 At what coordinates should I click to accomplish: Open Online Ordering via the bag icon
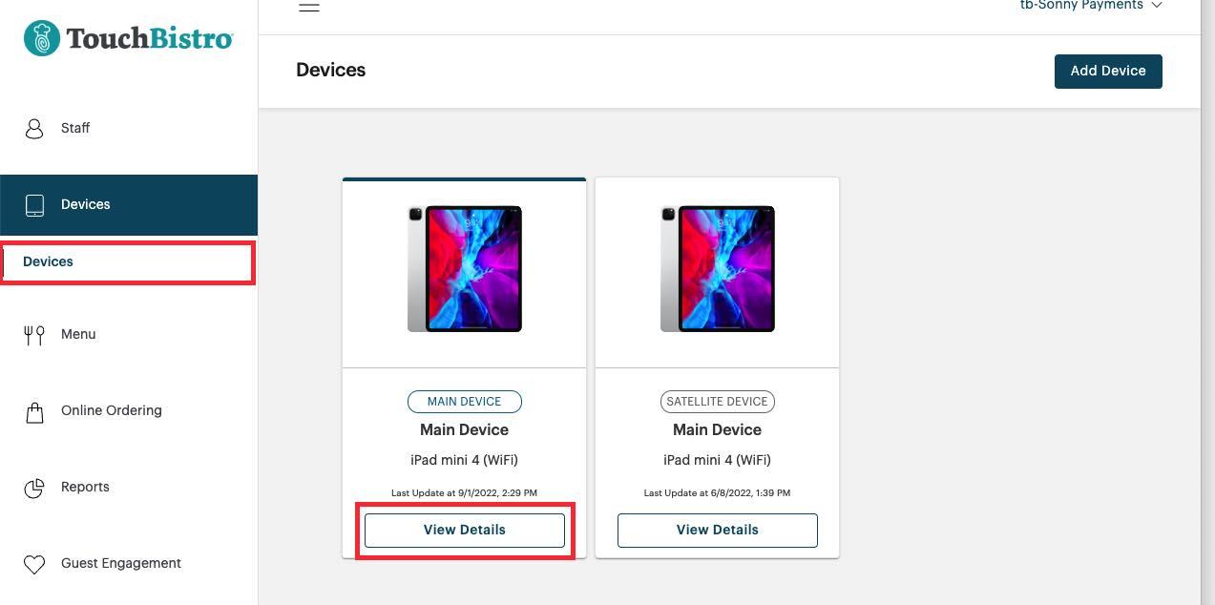click(x=35, y=410)
